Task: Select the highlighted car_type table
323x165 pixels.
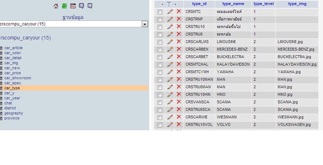Action: [12, 88]
